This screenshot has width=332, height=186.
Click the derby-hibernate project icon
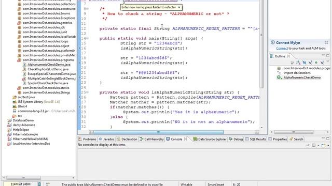click(9, 125)
